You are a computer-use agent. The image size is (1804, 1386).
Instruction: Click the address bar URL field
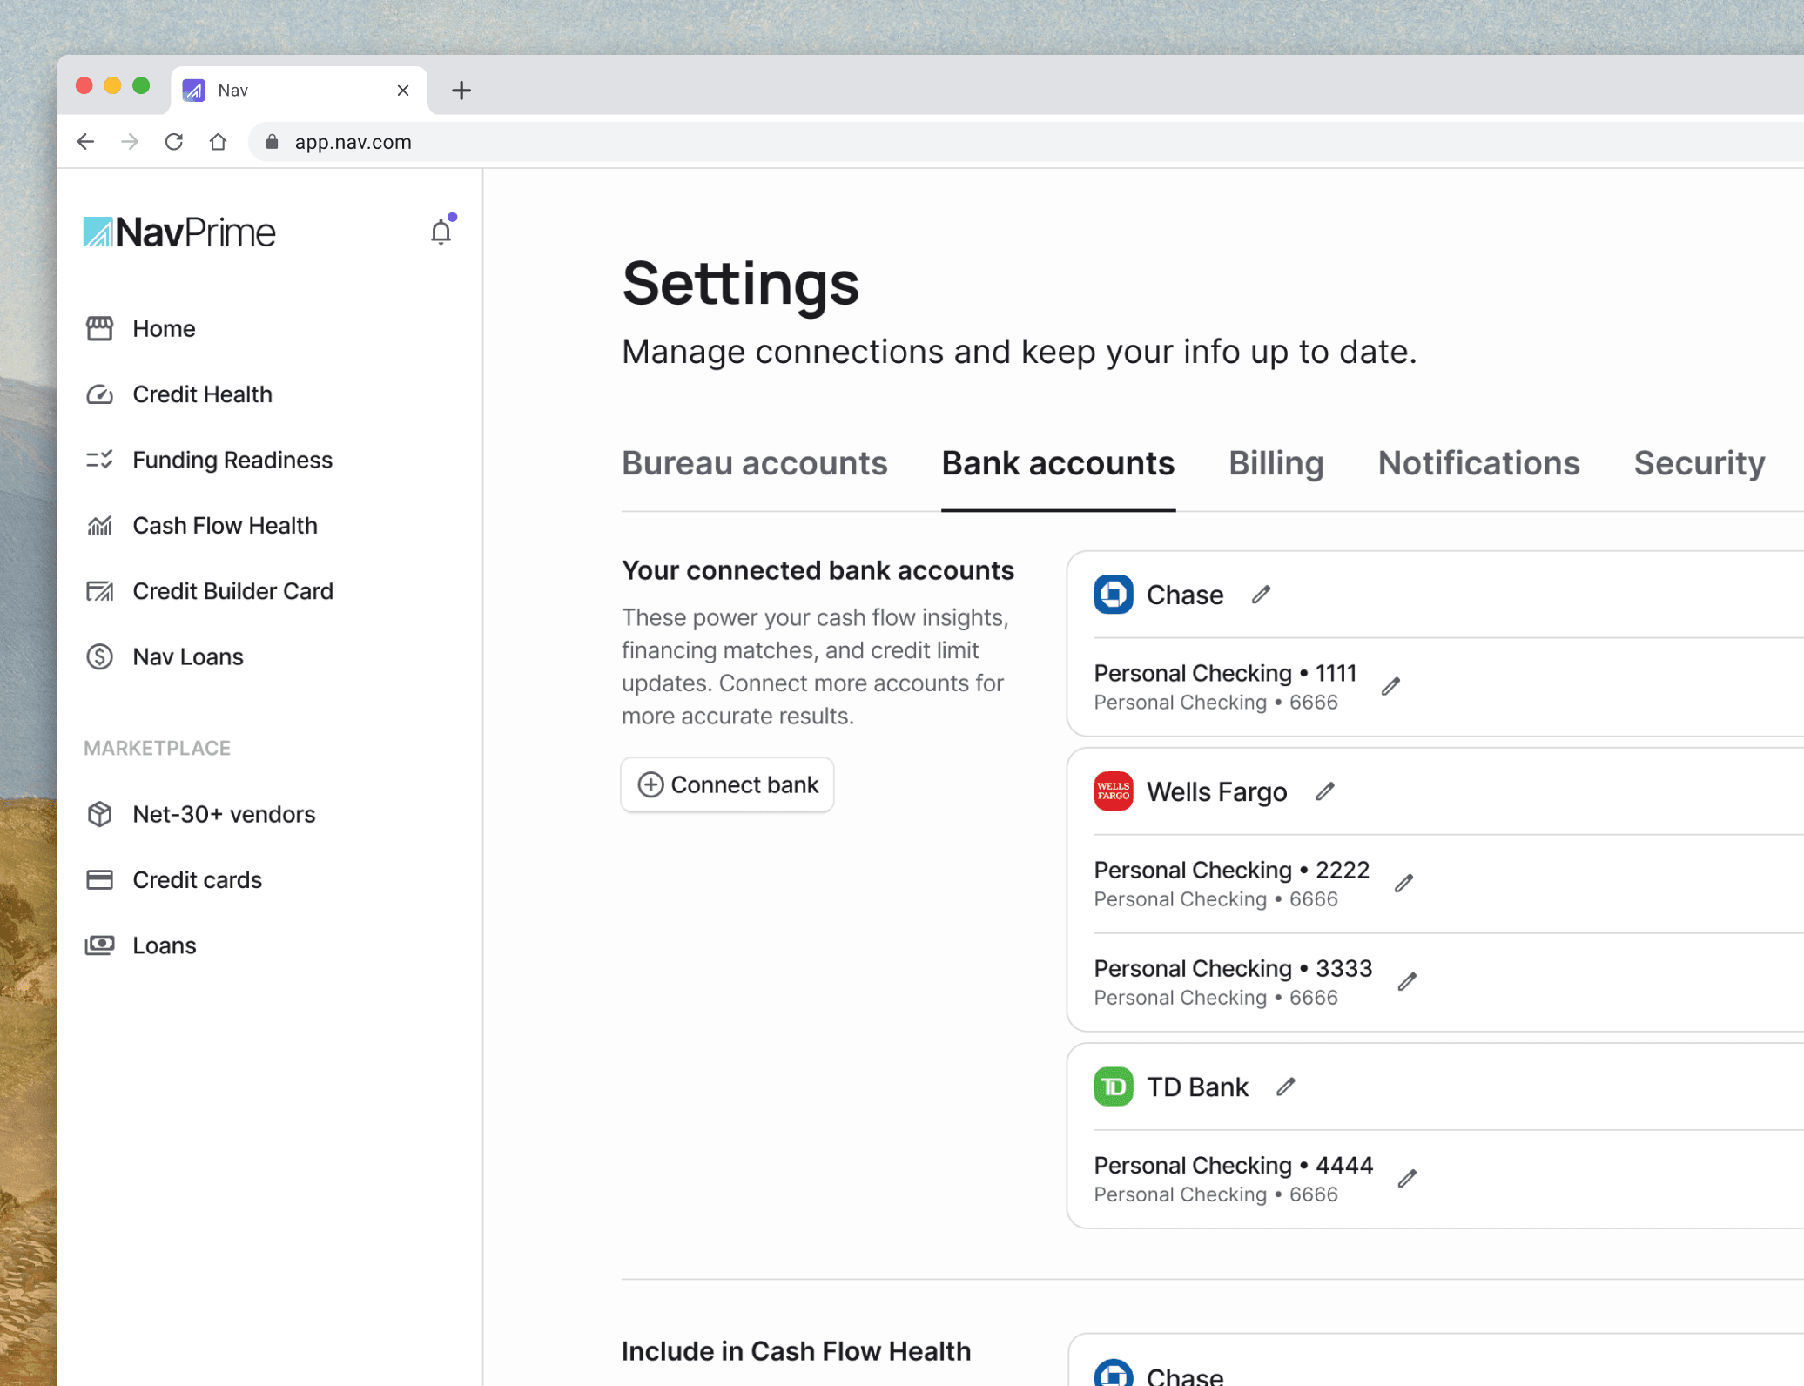click(x=1027, y=142)
